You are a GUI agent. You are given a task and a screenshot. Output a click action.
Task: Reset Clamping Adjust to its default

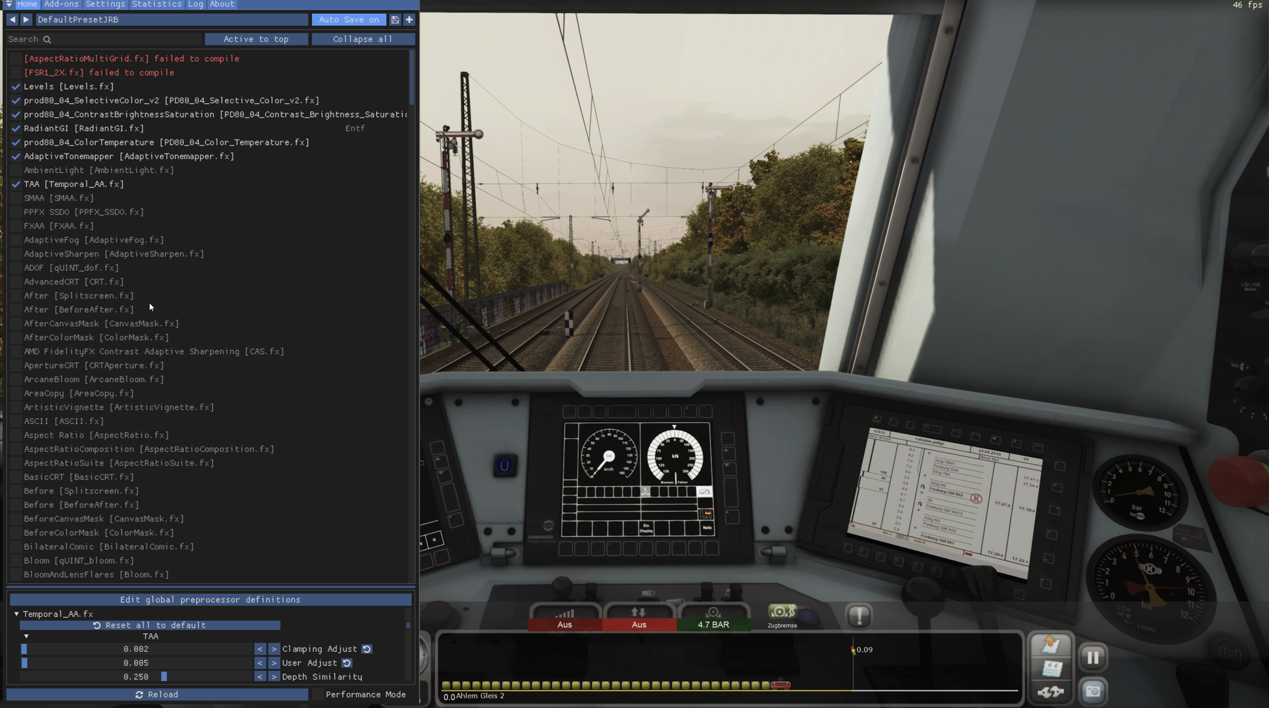[367, 649]
